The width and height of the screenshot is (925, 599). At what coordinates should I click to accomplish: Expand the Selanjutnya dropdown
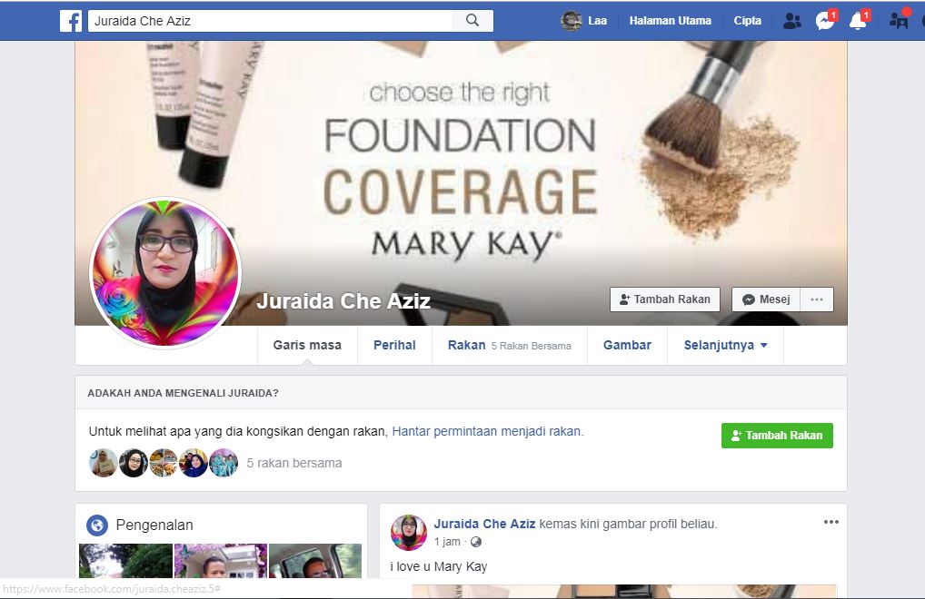(x=725, y=345)
